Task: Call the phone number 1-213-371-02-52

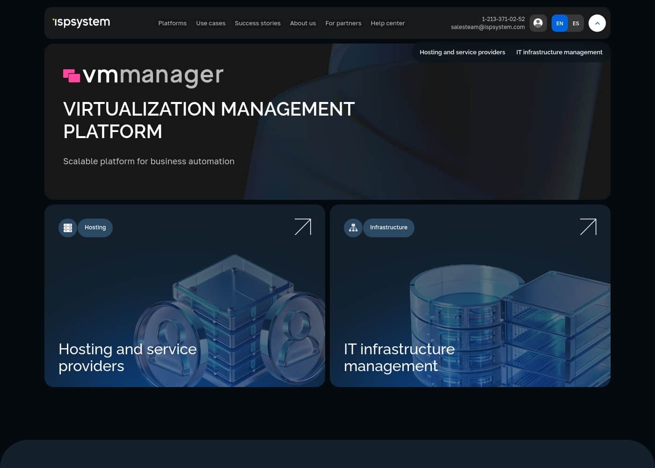Action: tap(503, 19)
